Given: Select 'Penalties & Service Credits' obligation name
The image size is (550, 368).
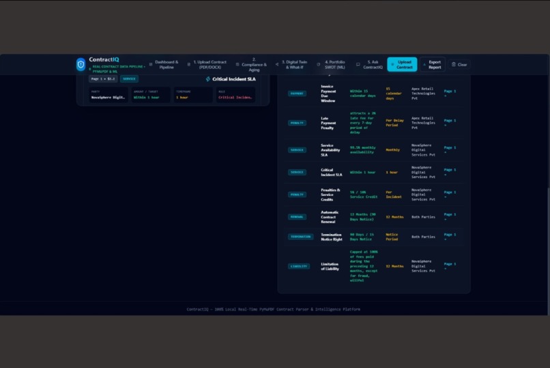Looking at the screenshot, I should click(330, 195).
